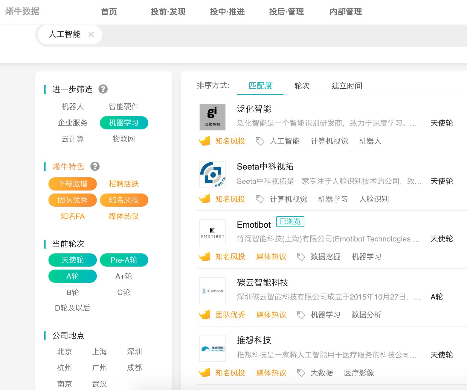Screen dimensions: 467x390
Task: Open the 碳云智能科技 company title
Action: pyautogui.click(x=263, y=282)
